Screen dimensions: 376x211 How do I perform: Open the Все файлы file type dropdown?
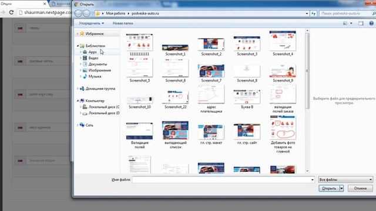[x=345, y=180]
